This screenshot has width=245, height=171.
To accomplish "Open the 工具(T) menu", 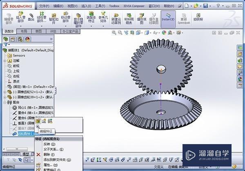I will pyautogui.click(x=100, y=6).
